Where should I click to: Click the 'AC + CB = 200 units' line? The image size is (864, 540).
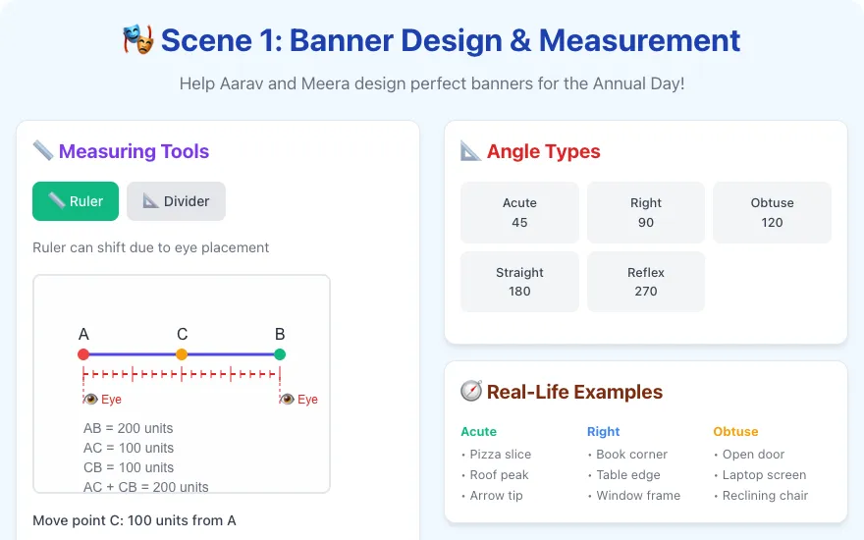click(x=146, y=487)
